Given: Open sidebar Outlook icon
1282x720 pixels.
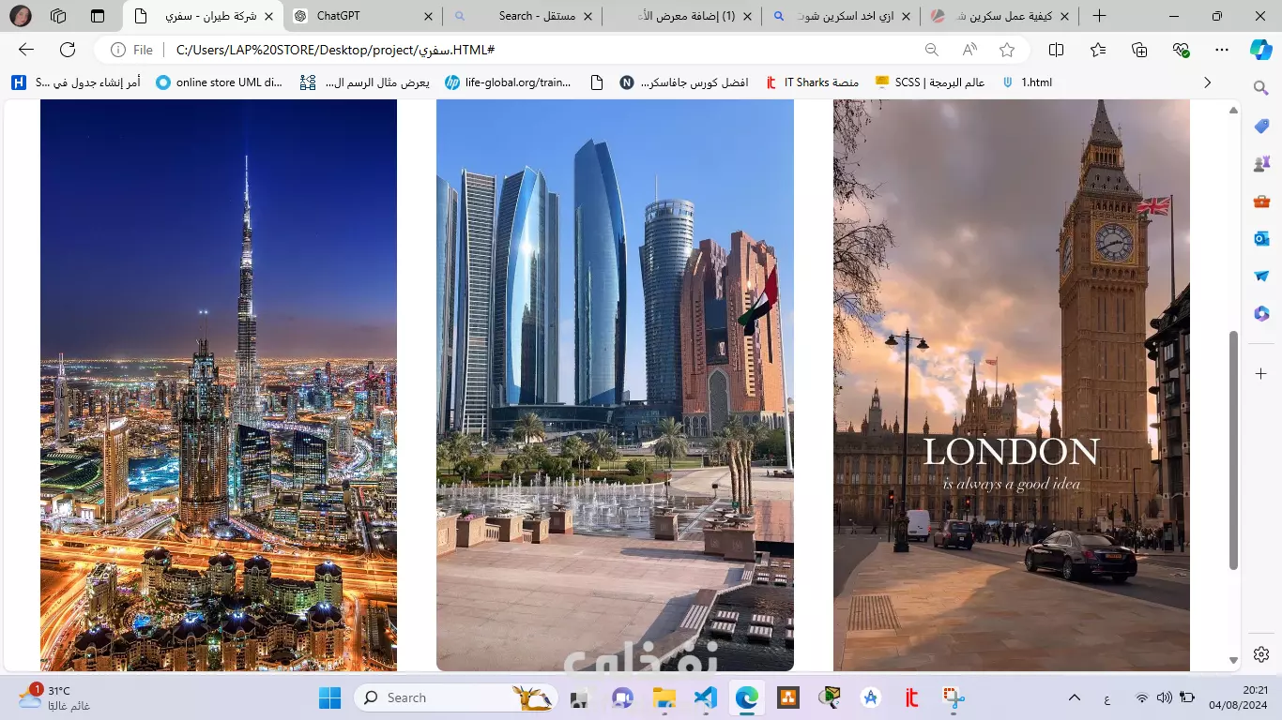Looking at the screenshot, I should (x=1261, y=239).
